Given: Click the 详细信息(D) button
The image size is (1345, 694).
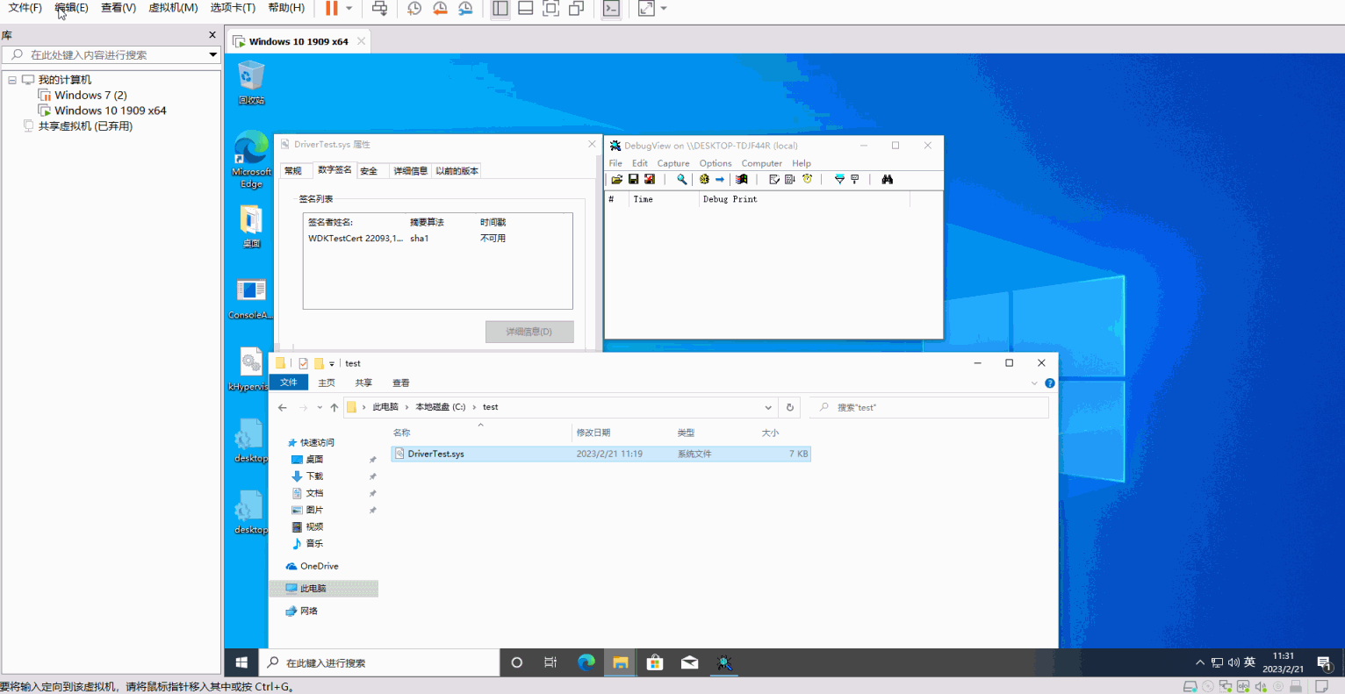Looking at the screenshot, I should (529, 332).
